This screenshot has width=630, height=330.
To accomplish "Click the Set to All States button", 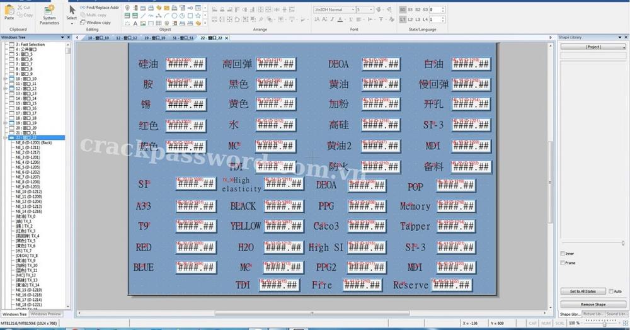I will tap(583, 292).
